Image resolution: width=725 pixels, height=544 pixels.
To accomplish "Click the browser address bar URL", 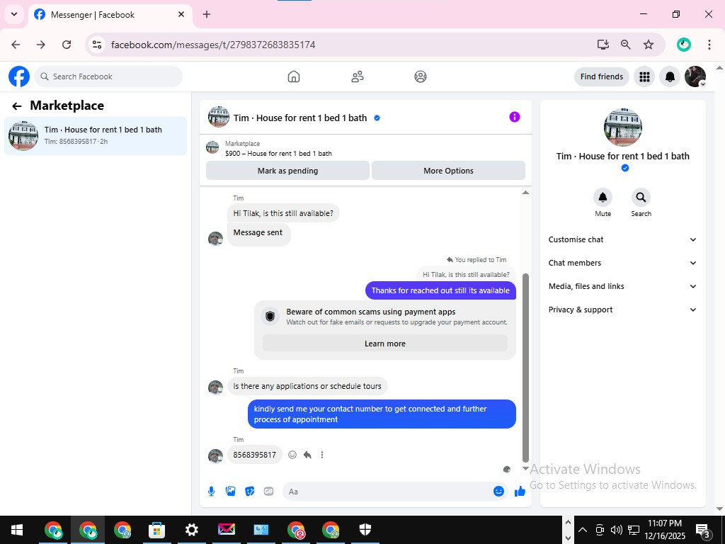I will click(x=213, y=45).
